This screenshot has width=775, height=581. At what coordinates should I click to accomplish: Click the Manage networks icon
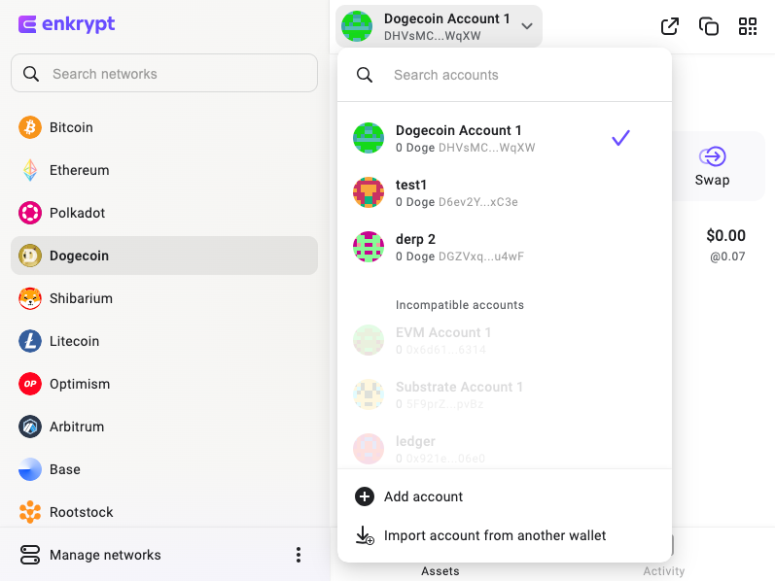(x=30, y=555)
